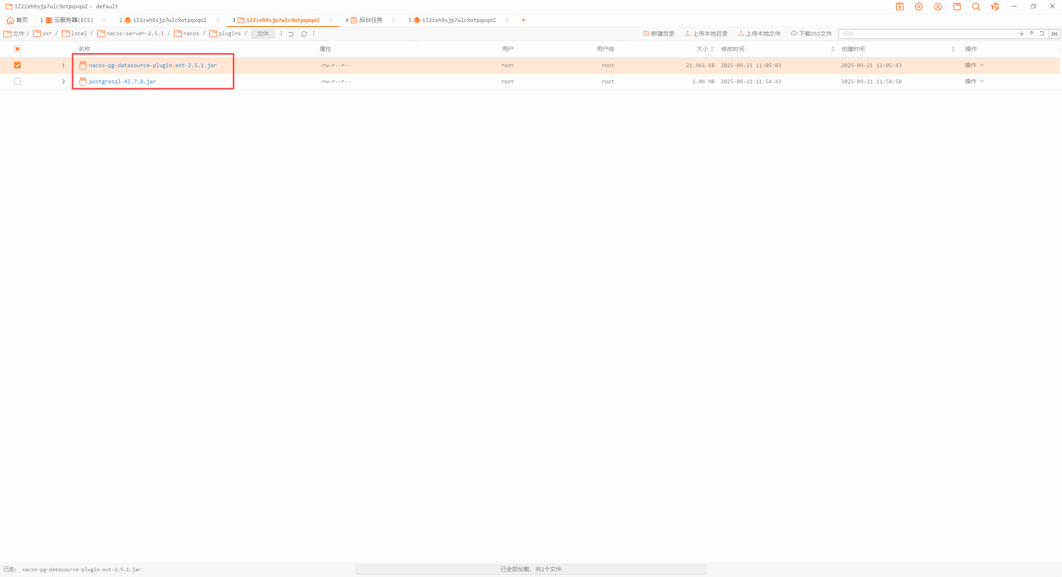
Task: Click the 修改时间 column sort arrows
Action: (833, 48)
